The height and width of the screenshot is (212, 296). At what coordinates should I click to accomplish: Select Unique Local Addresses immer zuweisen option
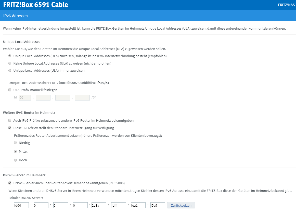(10, 70)
